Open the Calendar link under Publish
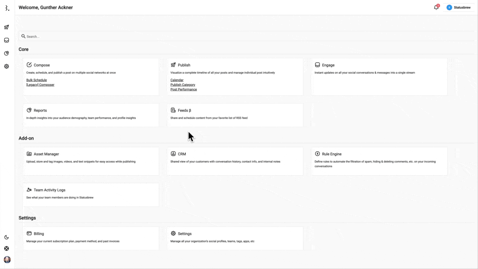Screen dimensions: 478x269 pos(177,80)
